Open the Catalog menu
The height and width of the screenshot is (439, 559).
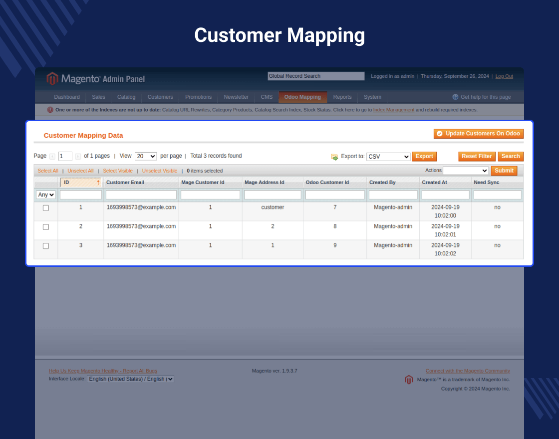(x=126, y=97)
